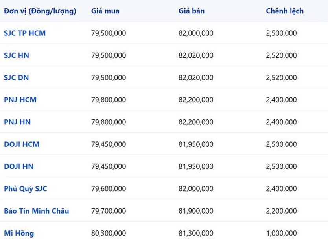Select Phú Quý SJC buy price 79,600,000
Viewport: 328px width, 243px height.
[109, 189]
